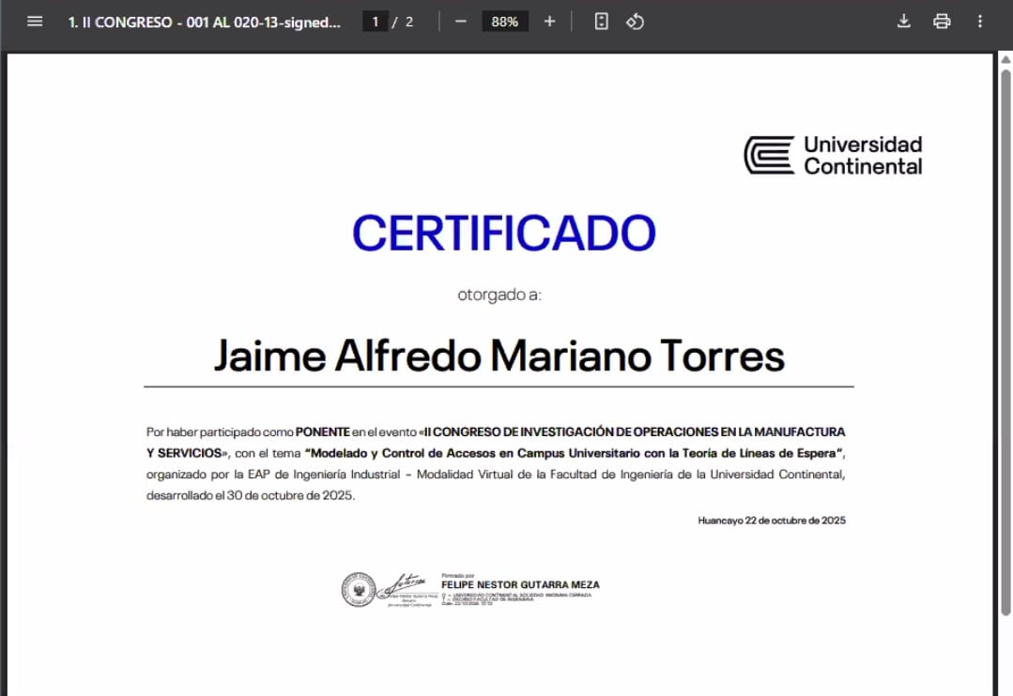This screenshot has height=696, width=1013.
Task: Toggle the fit to page icon
Action: point(602,22)
